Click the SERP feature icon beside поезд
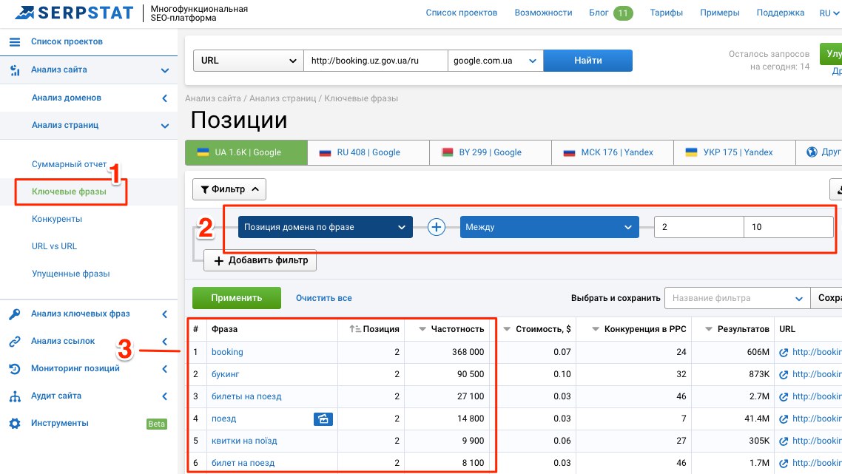 pyautogui.click(x=323, y=419)
